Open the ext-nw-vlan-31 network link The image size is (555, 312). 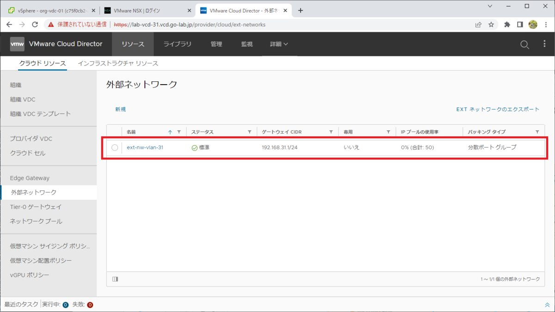click(x=145, y=148)
